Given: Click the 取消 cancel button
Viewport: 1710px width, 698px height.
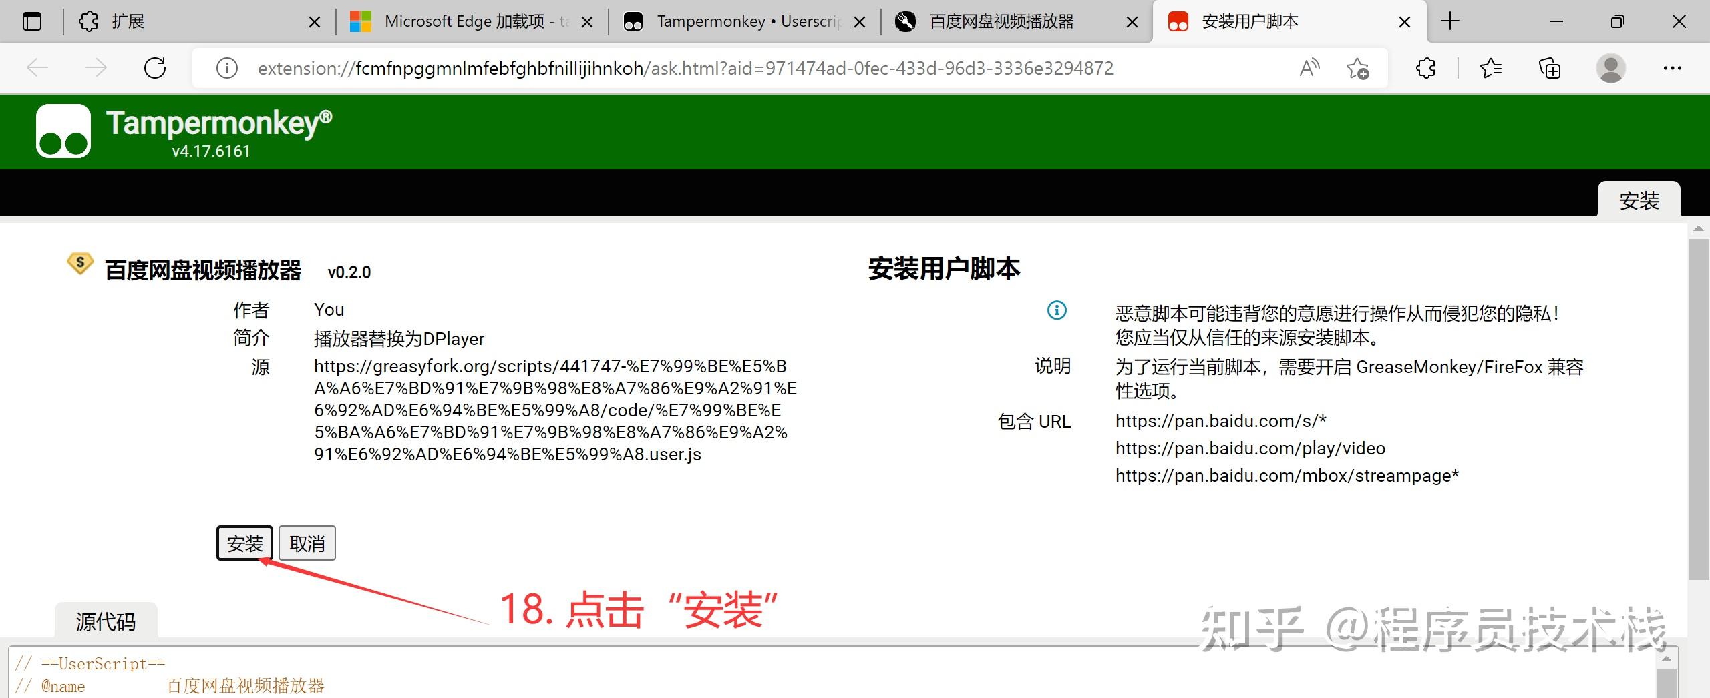Looking at the screenshot, I should pyautogui.click(x=307, y=543).
